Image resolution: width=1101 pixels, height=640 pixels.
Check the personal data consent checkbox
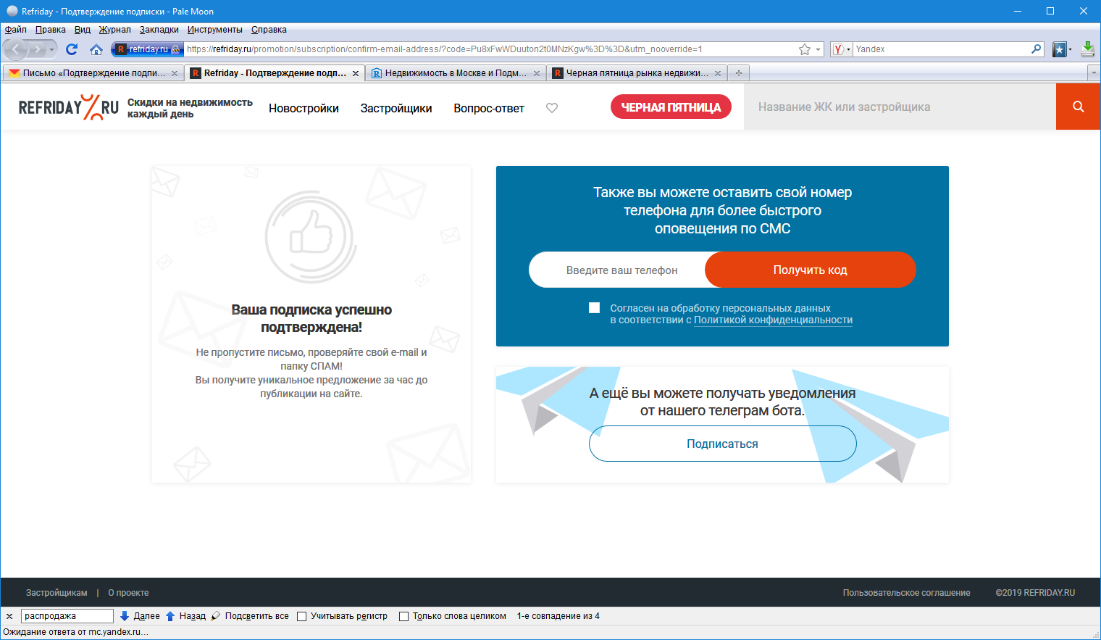[594, 308]
